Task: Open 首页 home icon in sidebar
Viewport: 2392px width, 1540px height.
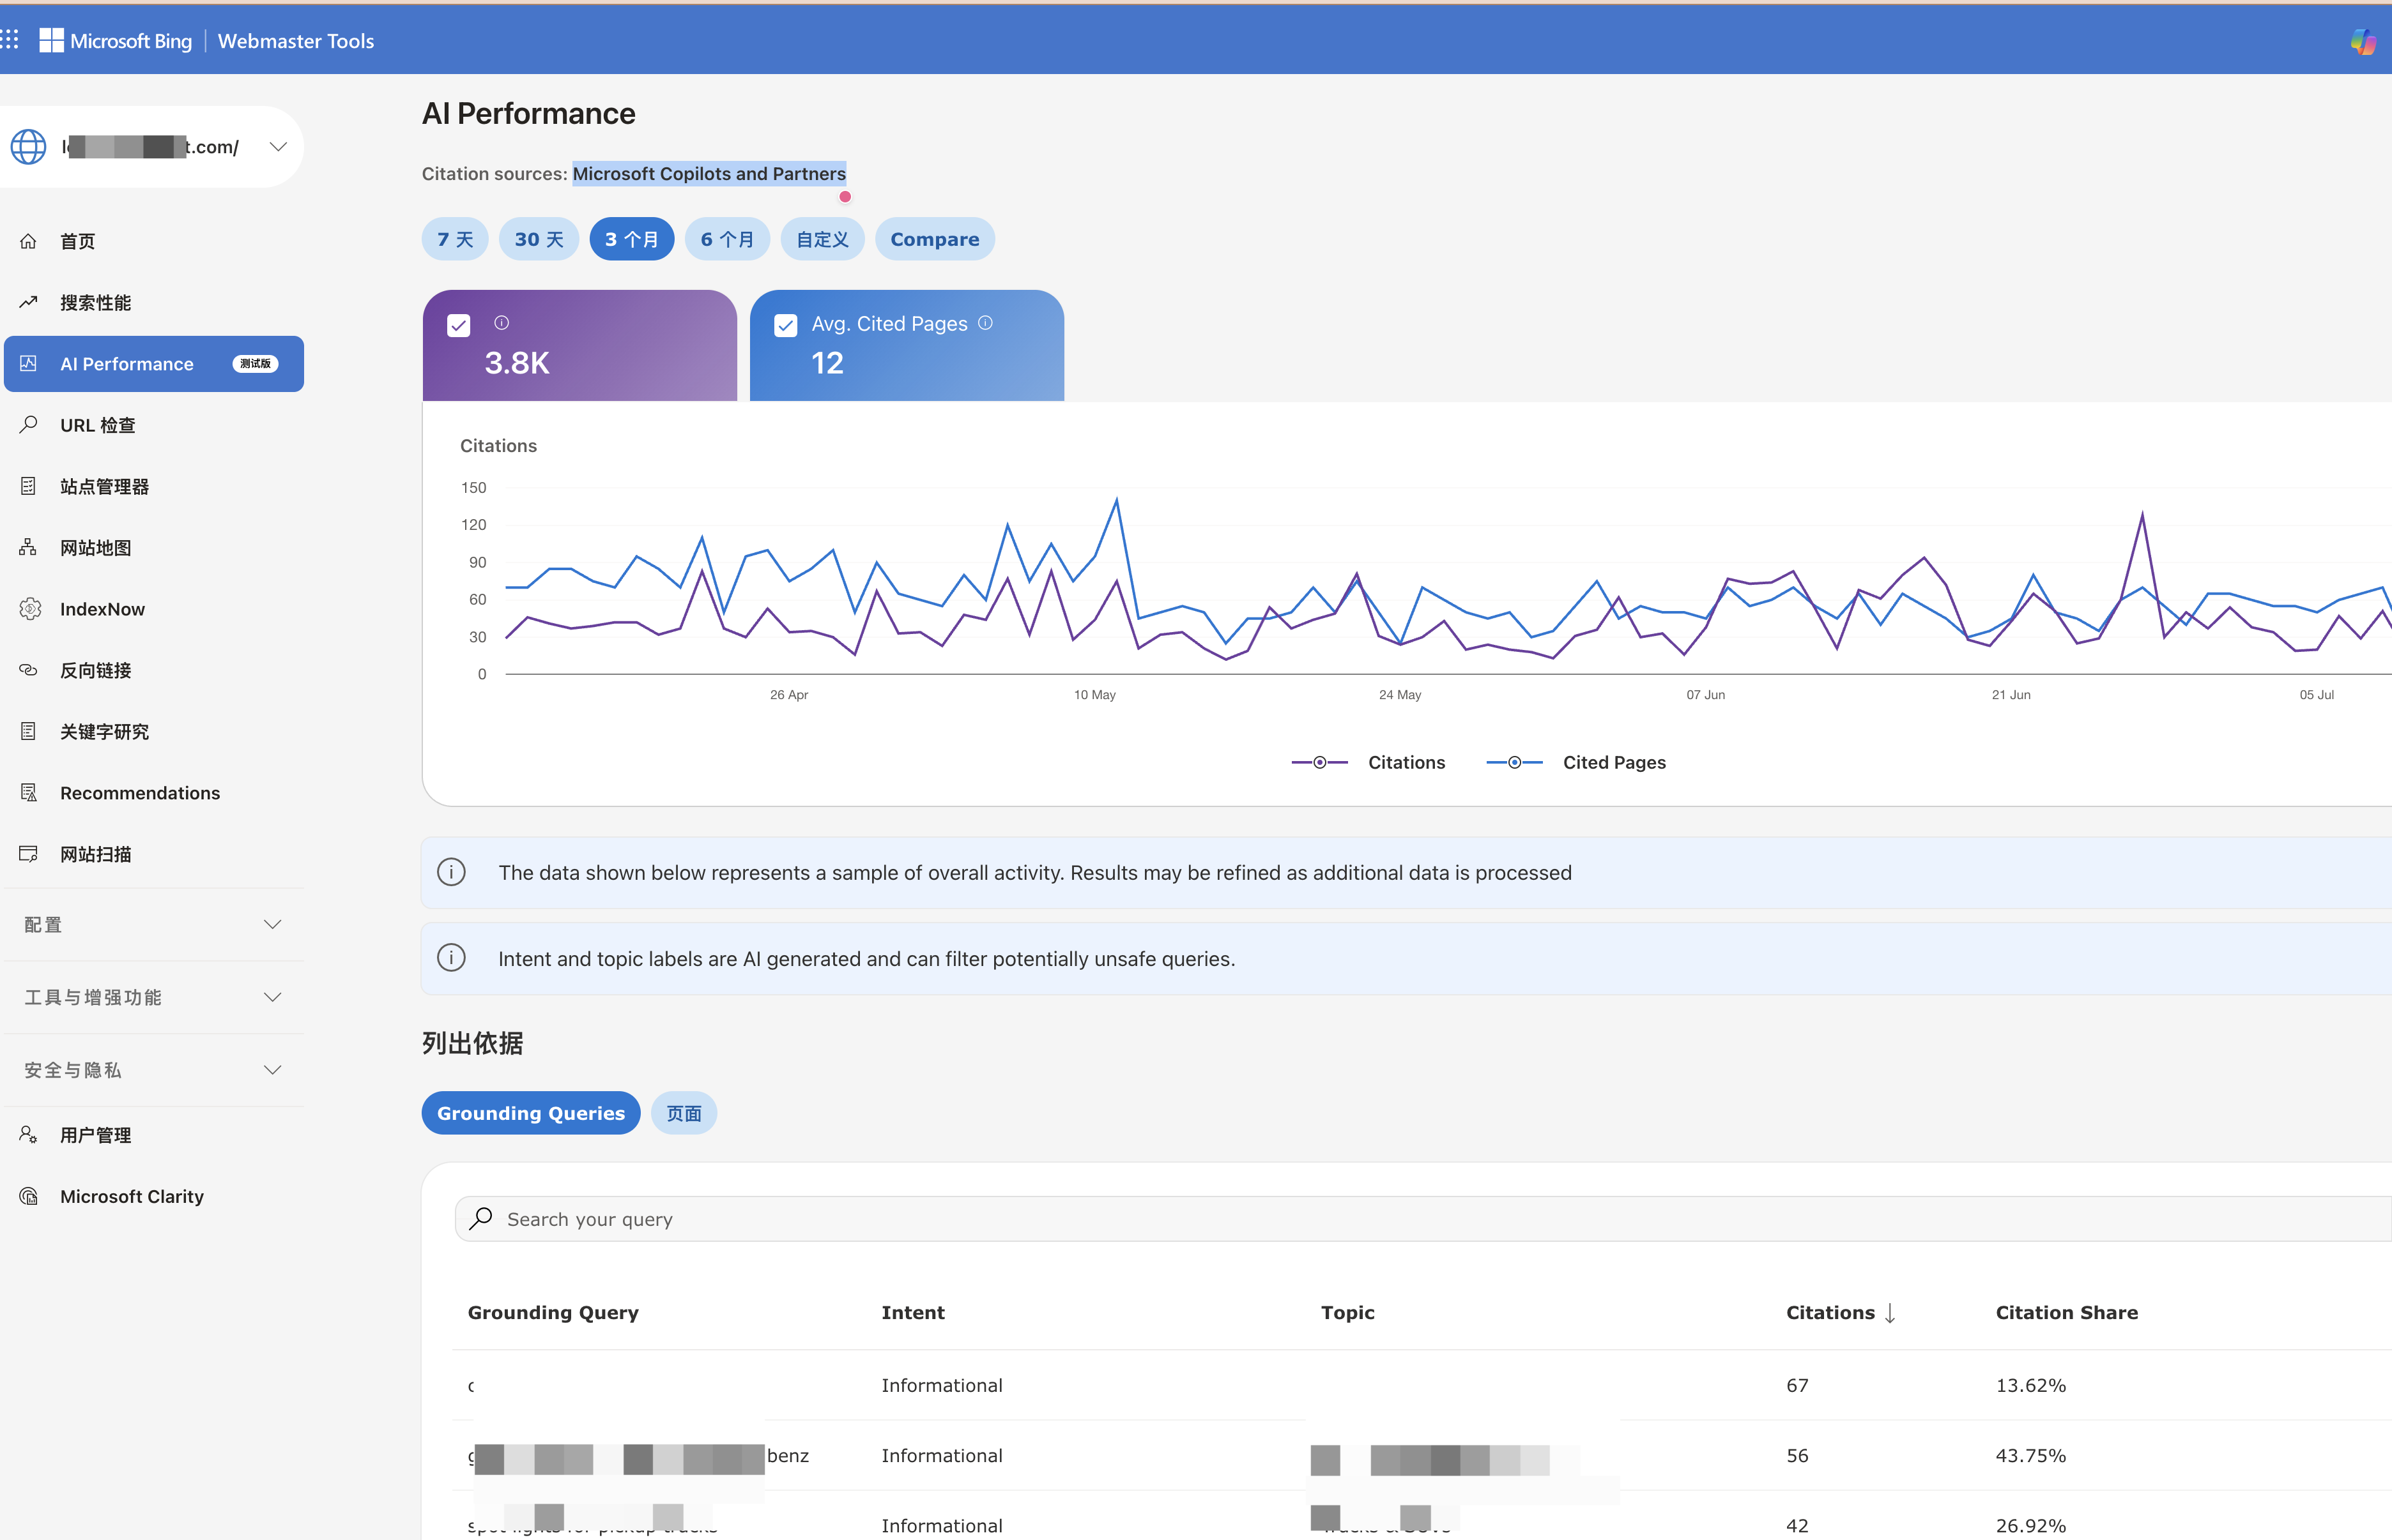Action: coord(28,241)
